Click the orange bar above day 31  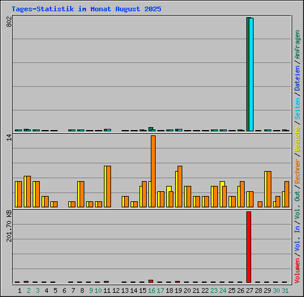coord(287,194)
